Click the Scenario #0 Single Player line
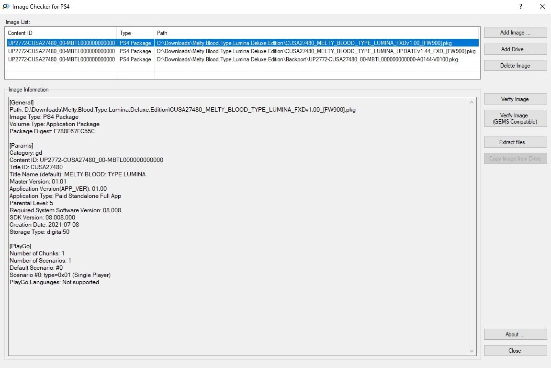This screenshot has height=368, width=551. (60, 275)
